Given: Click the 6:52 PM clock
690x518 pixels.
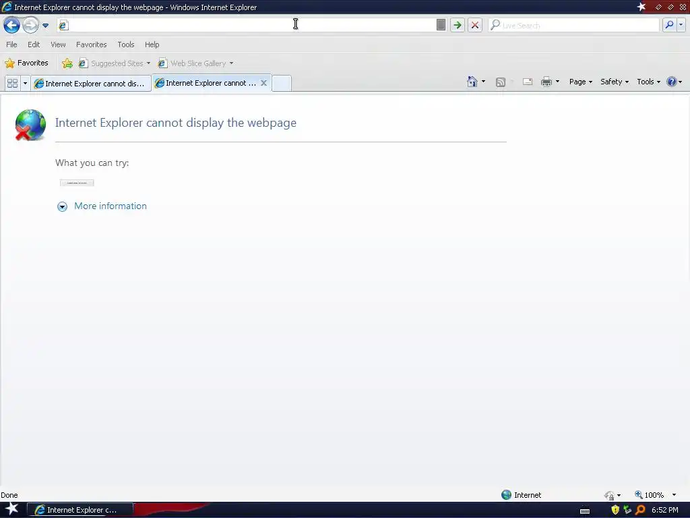Looking at the screenshot, I should point(665,510).
